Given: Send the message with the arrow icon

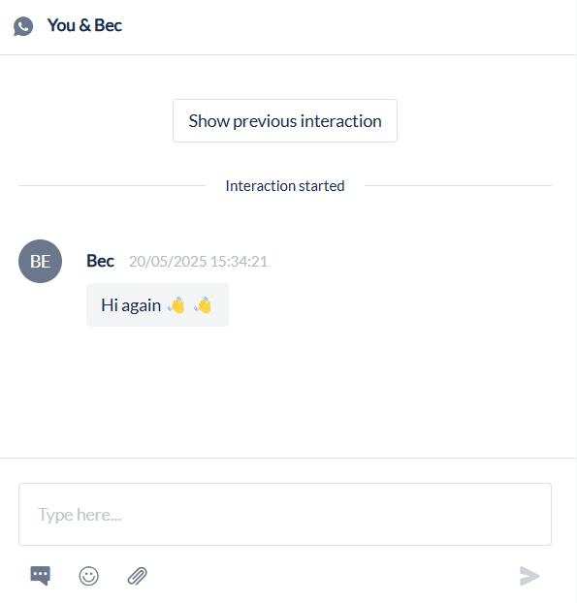Looking at the screenshot, I should [x=529, y=576].
